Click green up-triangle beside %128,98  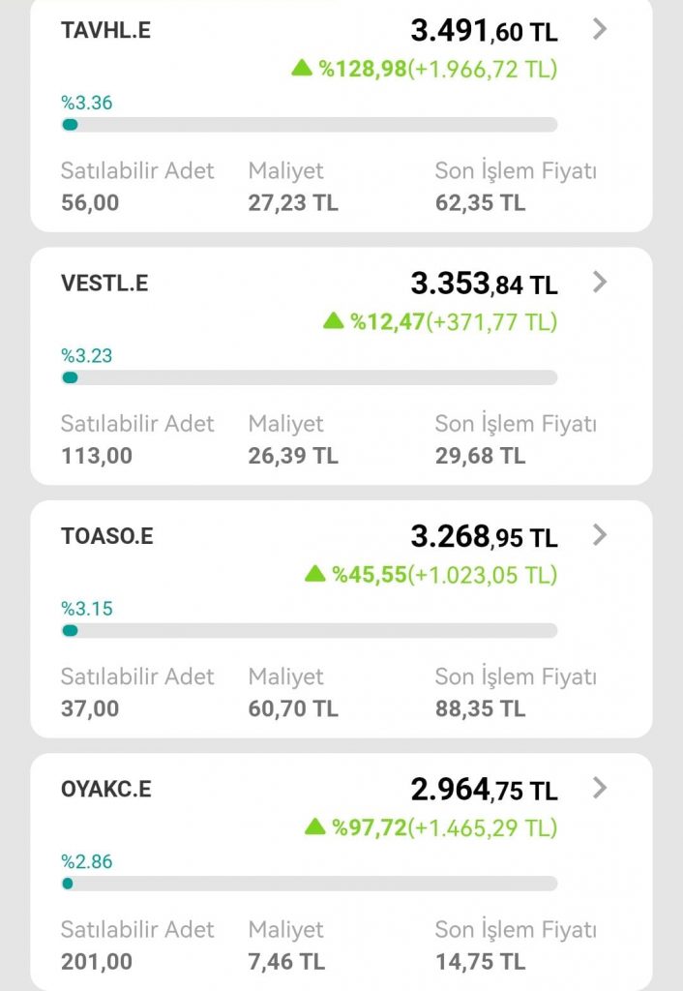pos(302,68)
